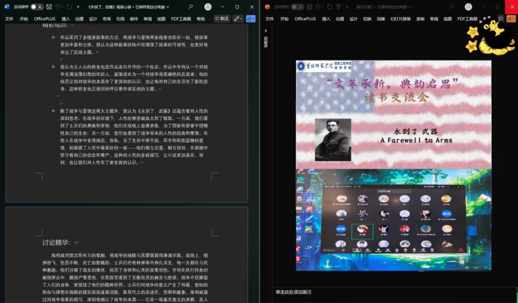Image resolution: width=518 pixels, height=303 pixels.
Task: Open the 引用 tab in Word
Action: [x=120, y=19]
